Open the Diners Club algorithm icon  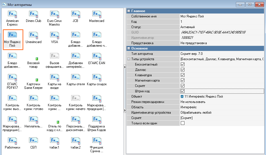tap(33, 14)
